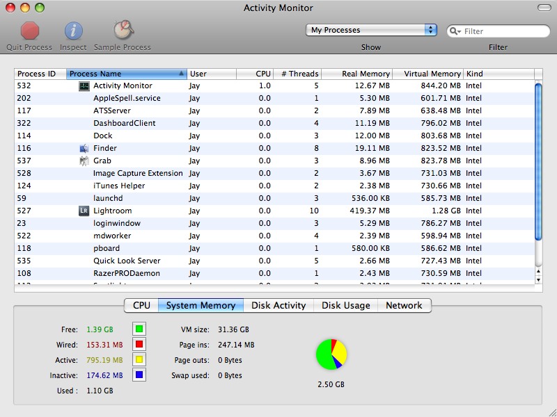The image size is (557, 417).
Task: Select the launchd process row
Action: (274, 198)
